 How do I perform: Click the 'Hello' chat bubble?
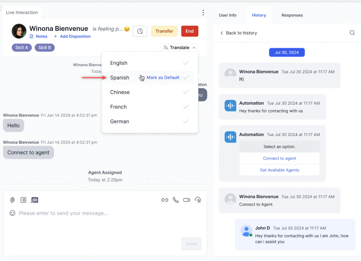pos(13,125)
